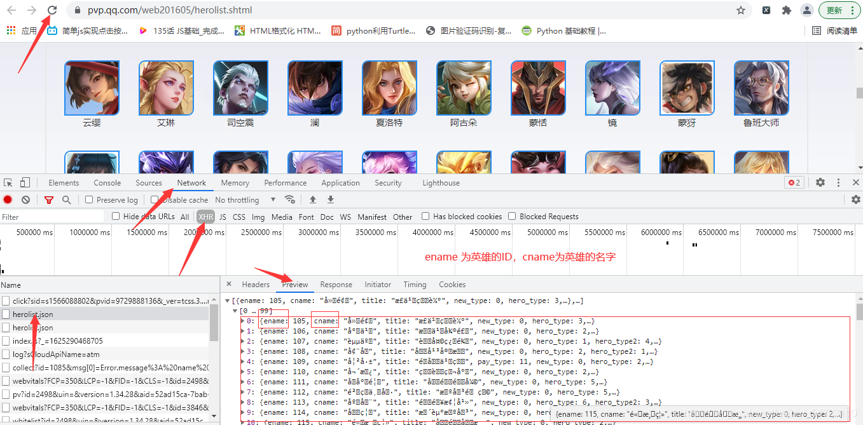Open the Lighthouse panel
863x425 pixels.
441,182
